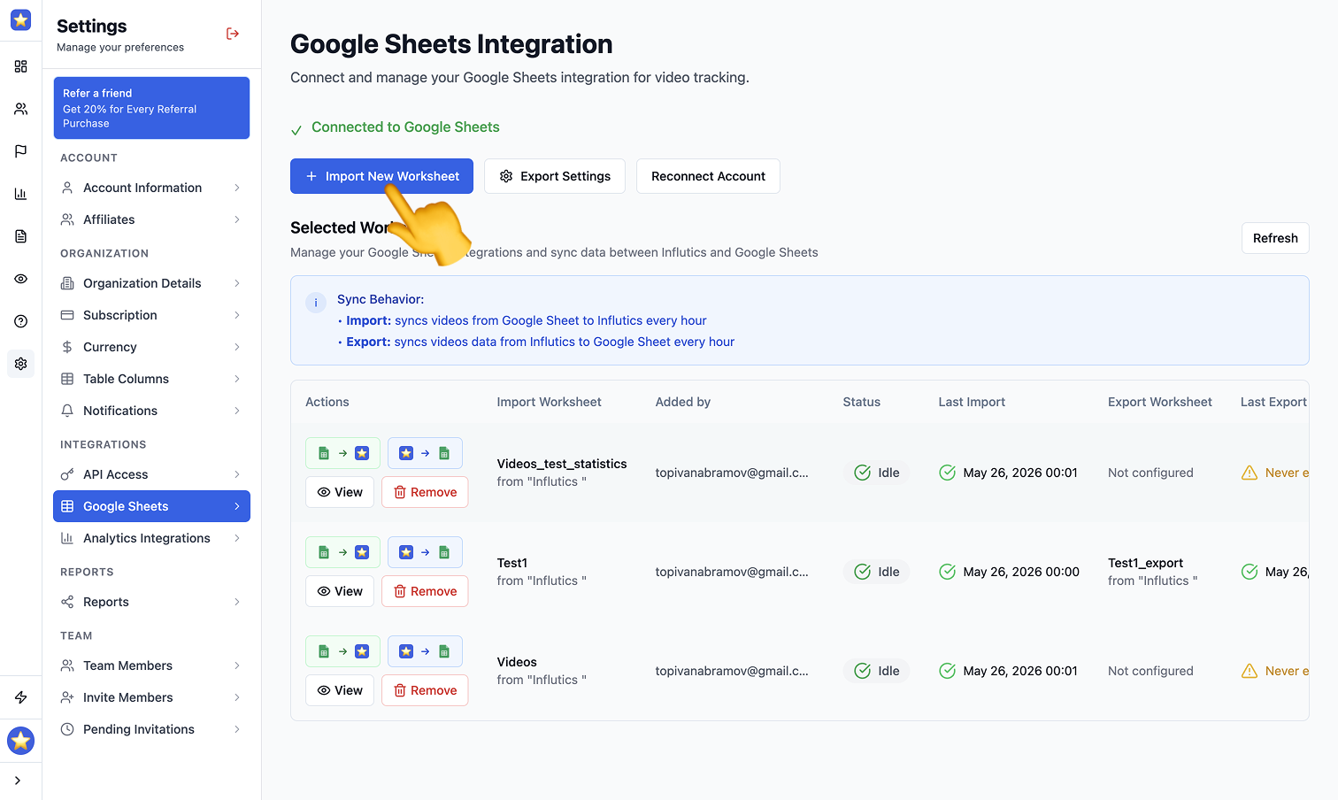
Task: Click the email address in the Test1 row
Action: [x=732, y=572]
